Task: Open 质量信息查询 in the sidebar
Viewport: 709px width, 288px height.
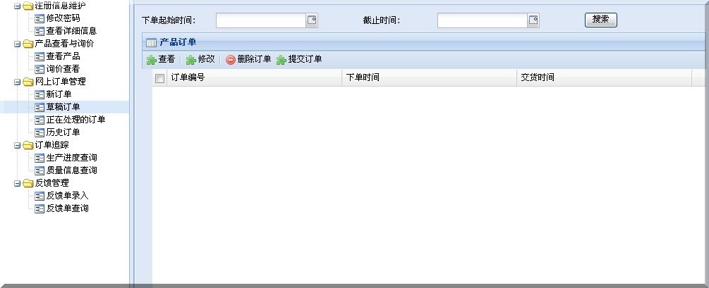Action: point(71,170)
